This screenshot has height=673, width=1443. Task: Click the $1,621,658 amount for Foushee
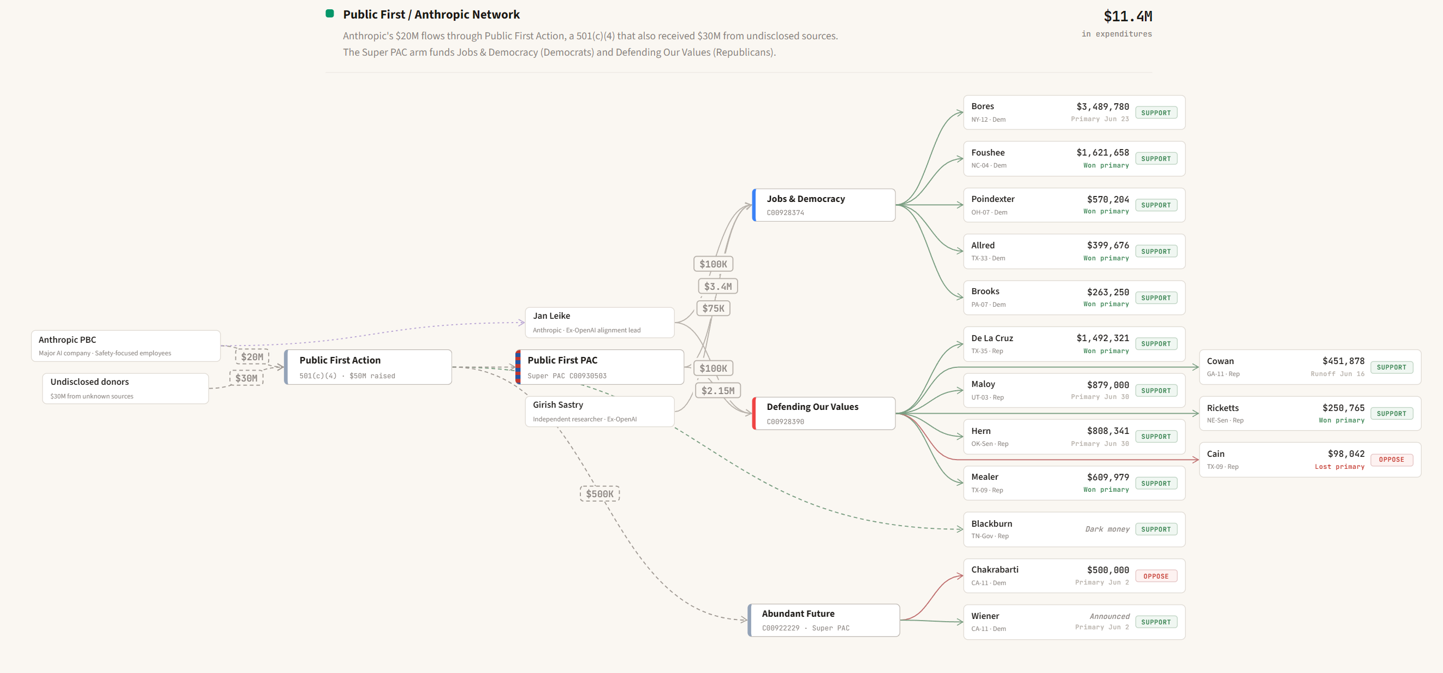click(1102, 152)
